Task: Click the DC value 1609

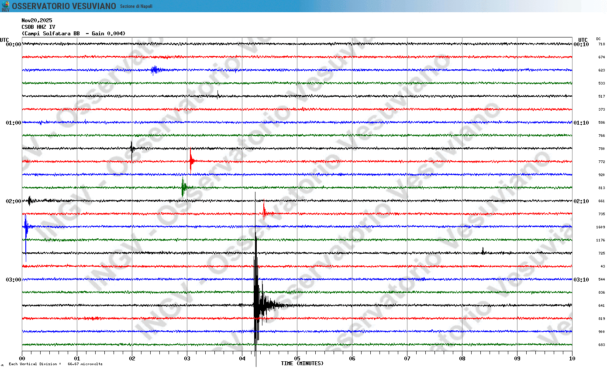Action: tap(600, 227)
